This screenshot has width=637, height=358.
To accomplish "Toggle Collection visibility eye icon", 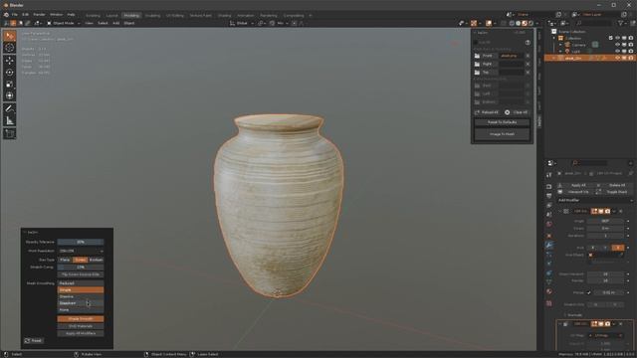I will coord(617,38).
